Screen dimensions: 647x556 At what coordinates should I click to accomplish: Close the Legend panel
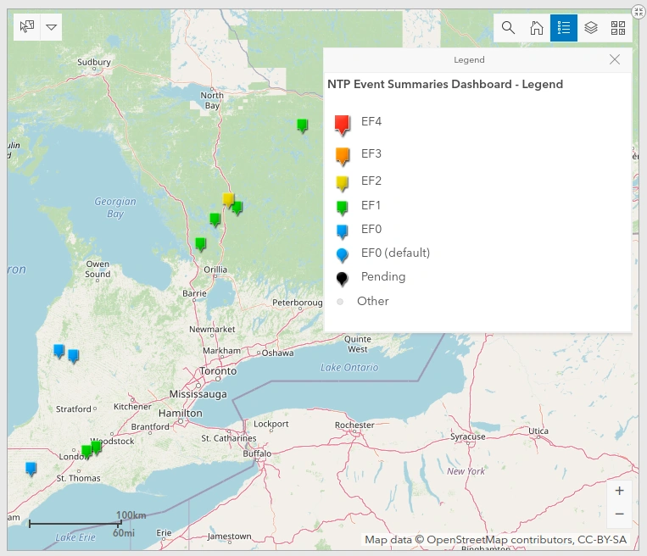click(615, 59)
